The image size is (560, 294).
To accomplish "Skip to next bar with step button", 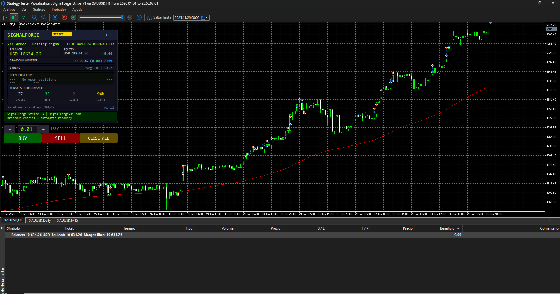I will pyautogui.click(x=139, y=17).
